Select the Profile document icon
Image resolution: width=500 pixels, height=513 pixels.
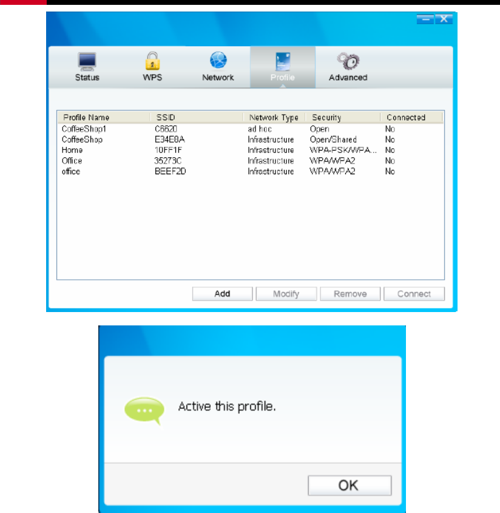click(283, 61)
